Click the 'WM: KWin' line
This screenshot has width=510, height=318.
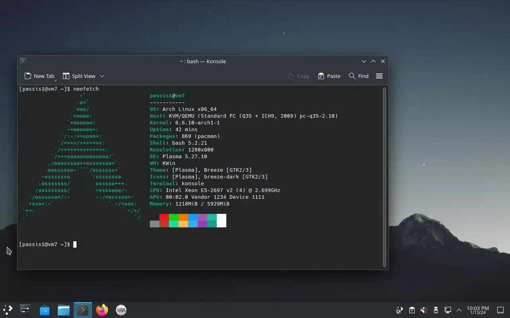click(163, 163)
